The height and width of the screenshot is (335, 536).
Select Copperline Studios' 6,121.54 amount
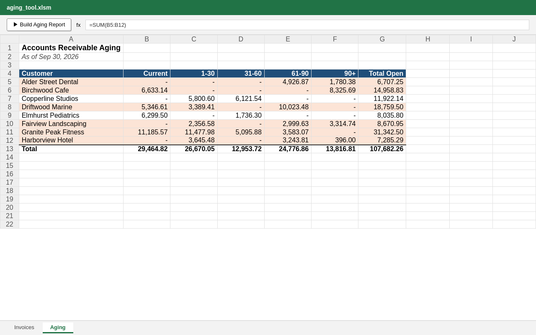click(x=241, y=99)
